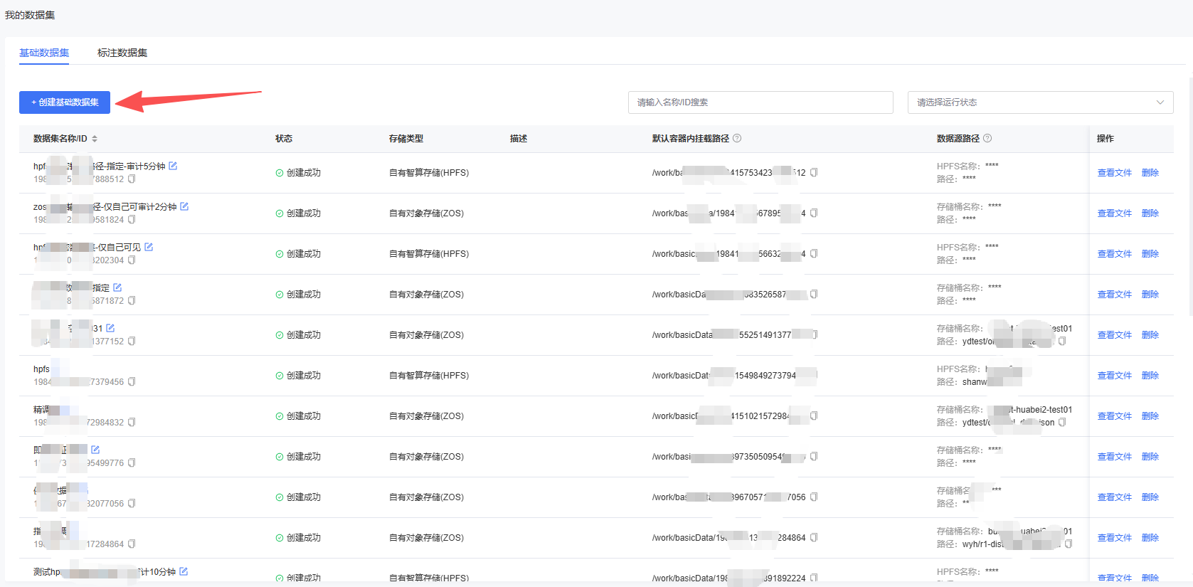1193x587 pixels.
Task: Sort by 数据集名称/ID column
Action: pyautogui.click(x=95, y=139)
